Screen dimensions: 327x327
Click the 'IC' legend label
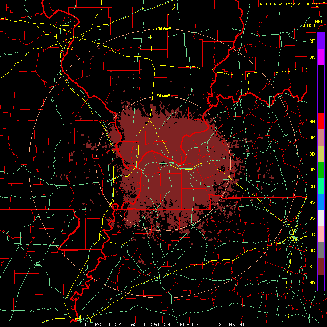click(312, 235)
